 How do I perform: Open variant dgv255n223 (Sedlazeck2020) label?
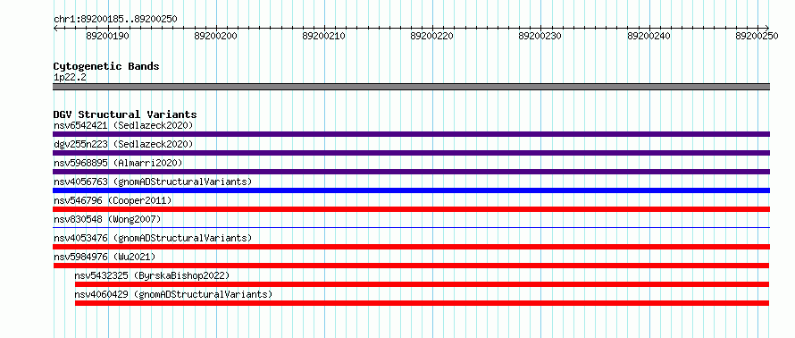point(123,144)
